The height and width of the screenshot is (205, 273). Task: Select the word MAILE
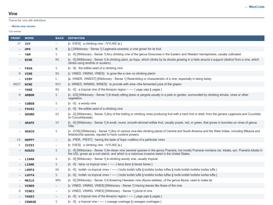(x=29, y=181)
